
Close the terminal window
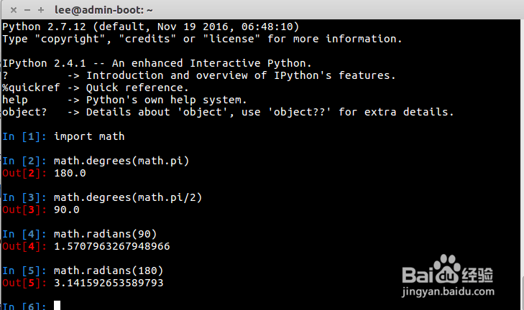(9, 9)
